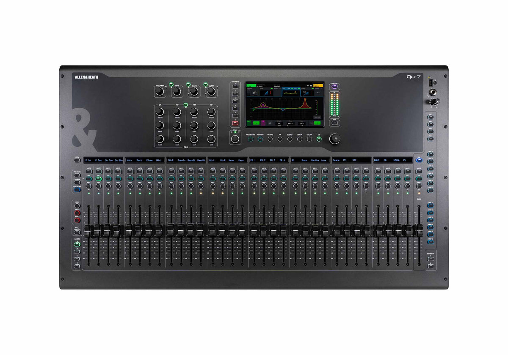The width and height of the screenshot is (508, 355).
Task: Hit the View key
Action: [x=77, y=160]
